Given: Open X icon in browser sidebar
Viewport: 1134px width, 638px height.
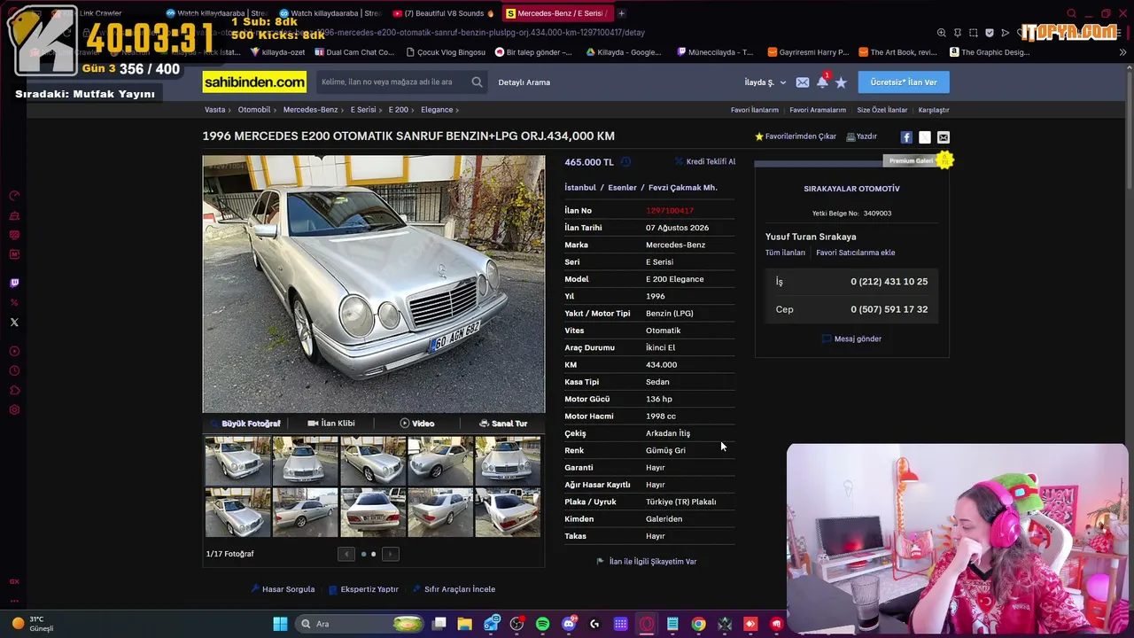Looking at the screenshot, I should 14,323.
